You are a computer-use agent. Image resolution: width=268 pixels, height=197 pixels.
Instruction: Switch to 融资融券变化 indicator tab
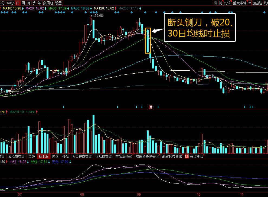point(172,156)
